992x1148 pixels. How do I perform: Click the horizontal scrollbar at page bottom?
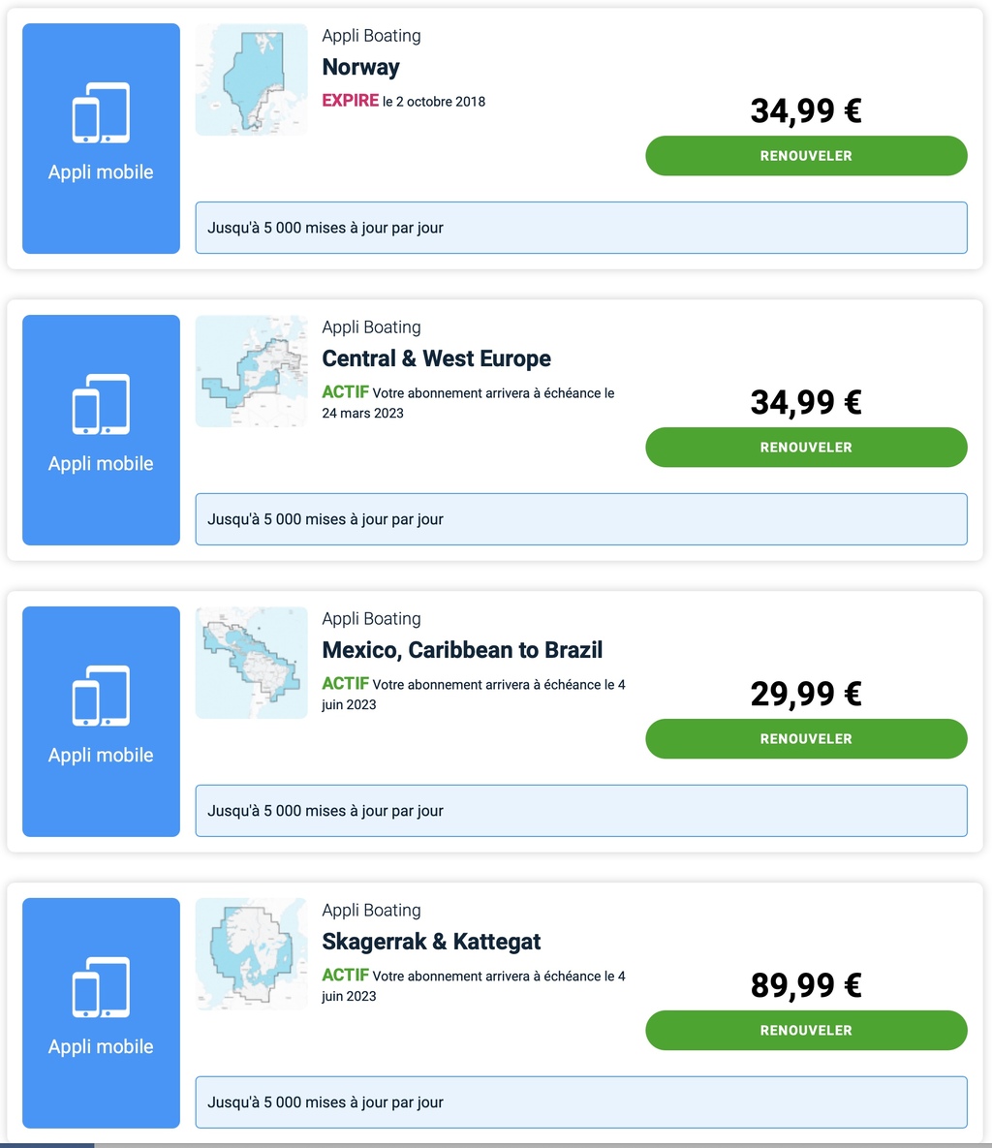click(x=496, y=1145)
